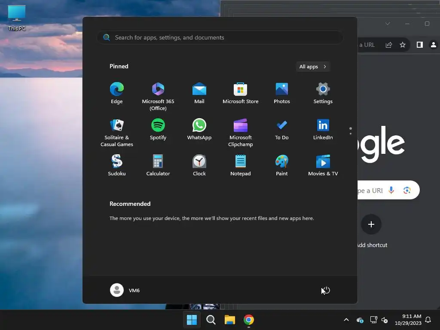
Task: Open Paint
Action: coord(282,165)
